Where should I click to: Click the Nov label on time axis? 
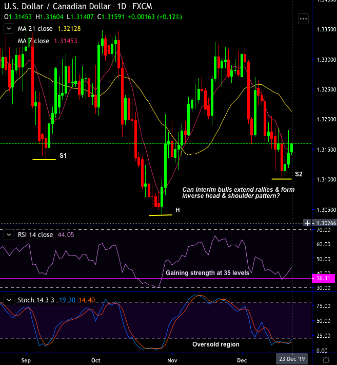click(x=172, y=360)
